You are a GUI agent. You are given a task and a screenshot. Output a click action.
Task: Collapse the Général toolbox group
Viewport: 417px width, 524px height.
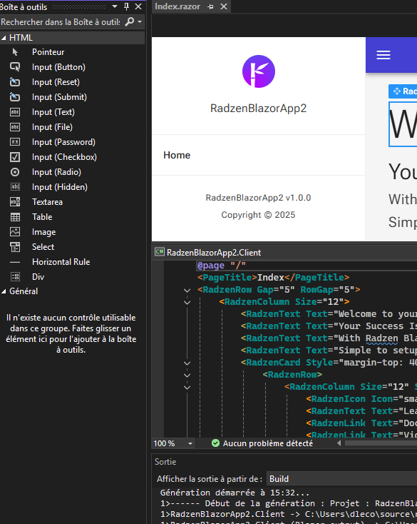tap(4, 291)
